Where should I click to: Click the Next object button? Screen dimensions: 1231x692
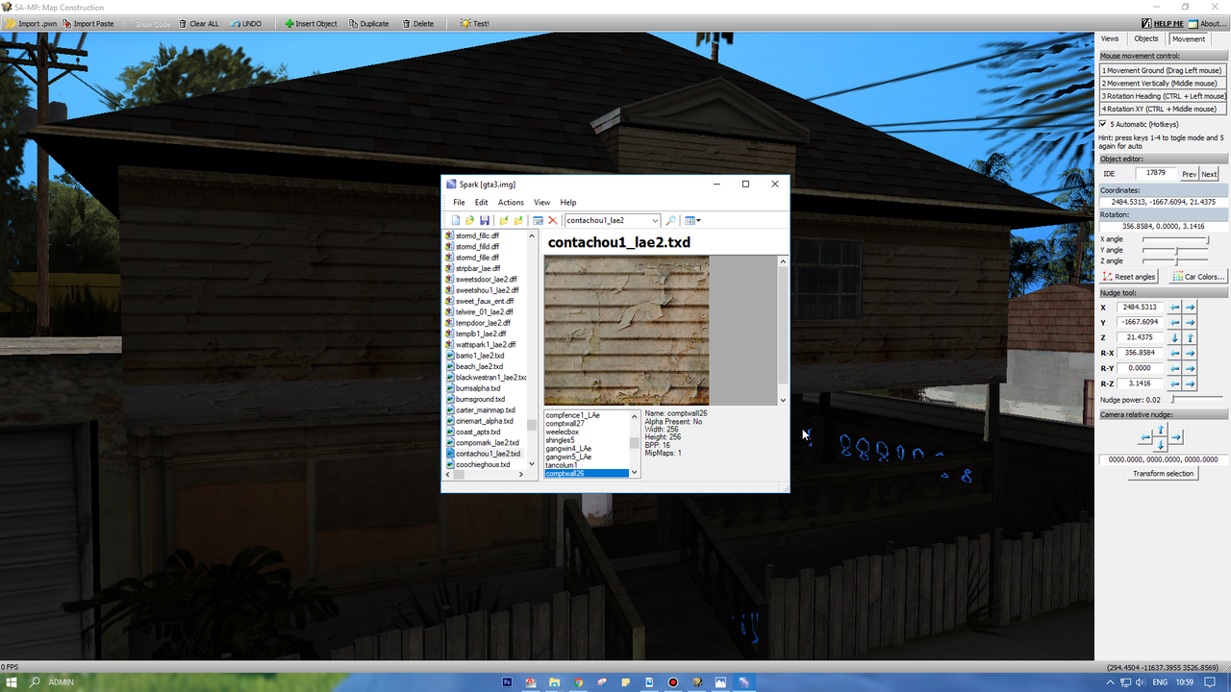click(x=1209, y=174)
